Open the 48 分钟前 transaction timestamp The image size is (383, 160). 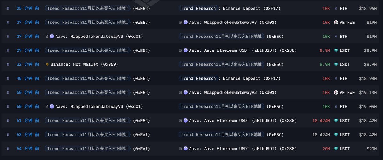pyautogui.click(x=28, y=78)
